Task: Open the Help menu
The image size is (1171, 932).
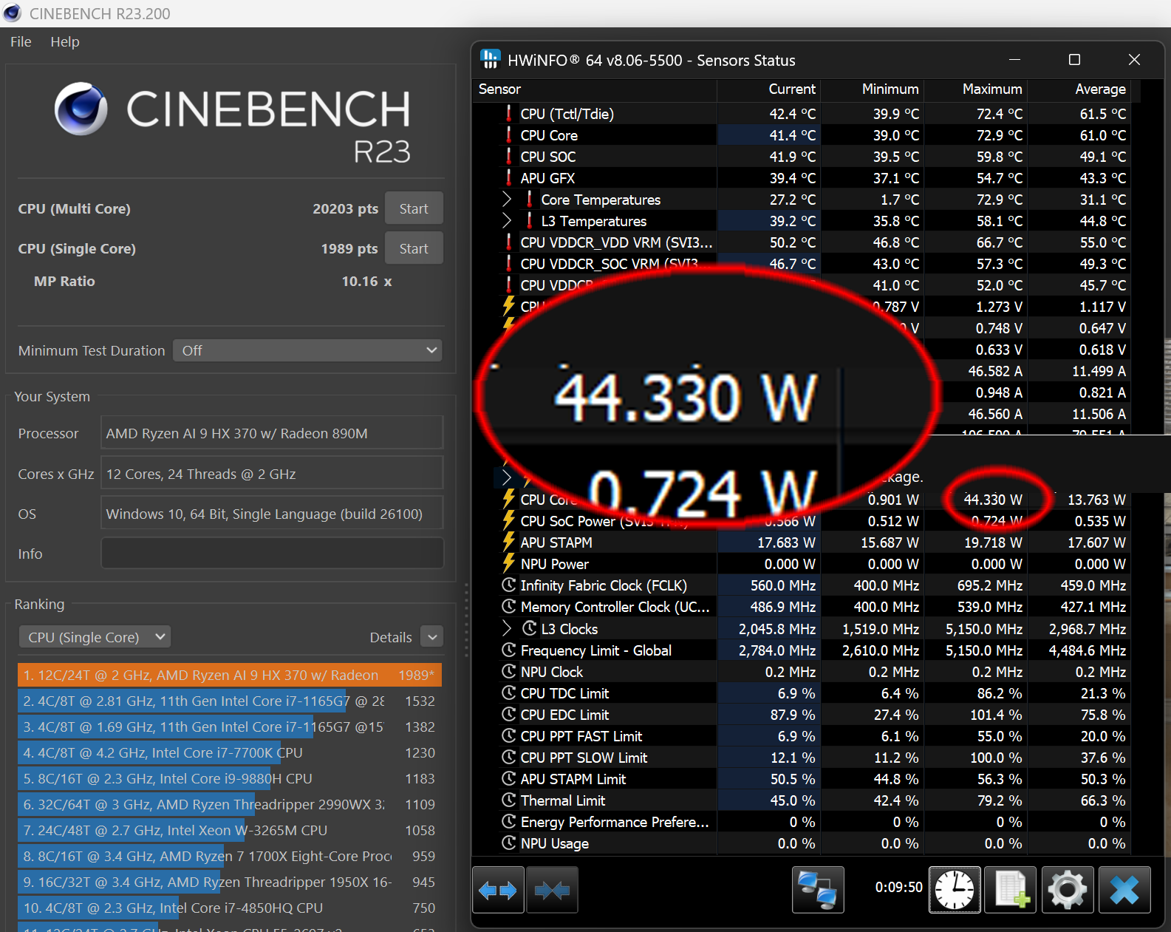Action: [65, 41]
